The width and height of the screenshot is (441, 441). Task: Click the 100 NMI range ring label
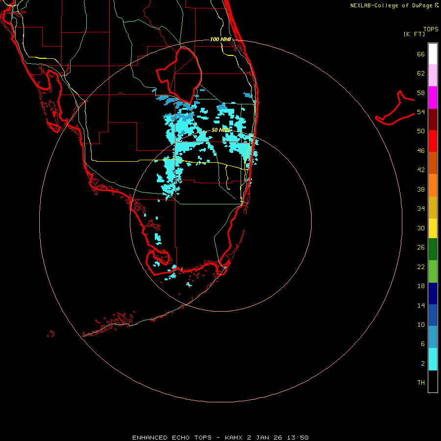click(220, 39)
